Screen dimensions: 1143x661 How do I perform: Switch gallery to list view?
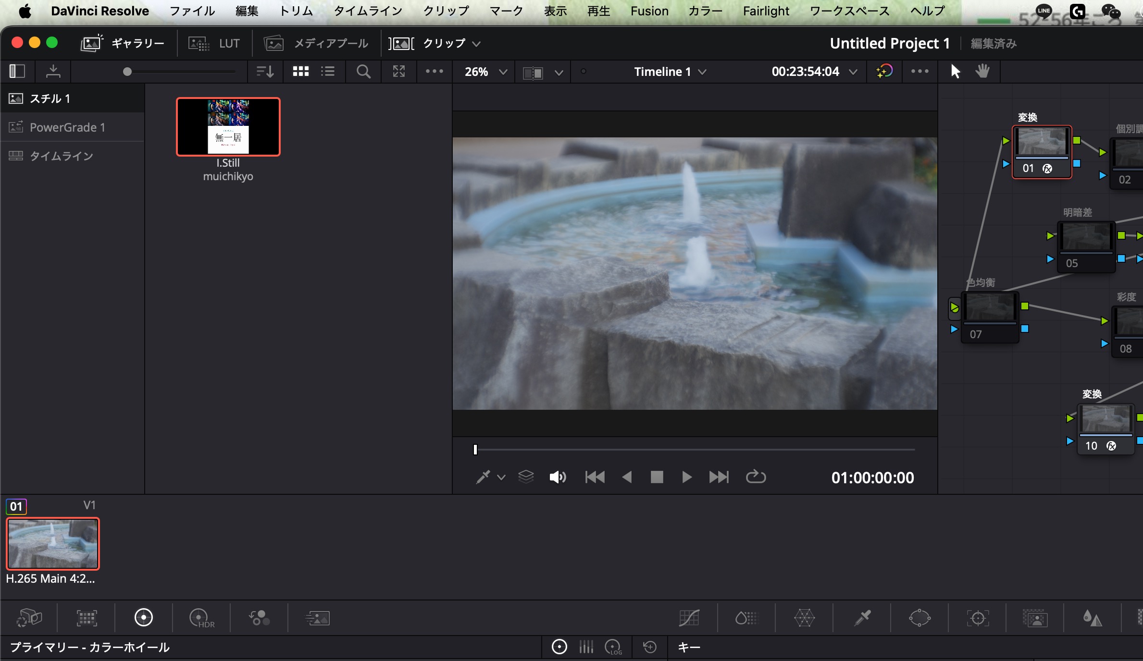328,72
